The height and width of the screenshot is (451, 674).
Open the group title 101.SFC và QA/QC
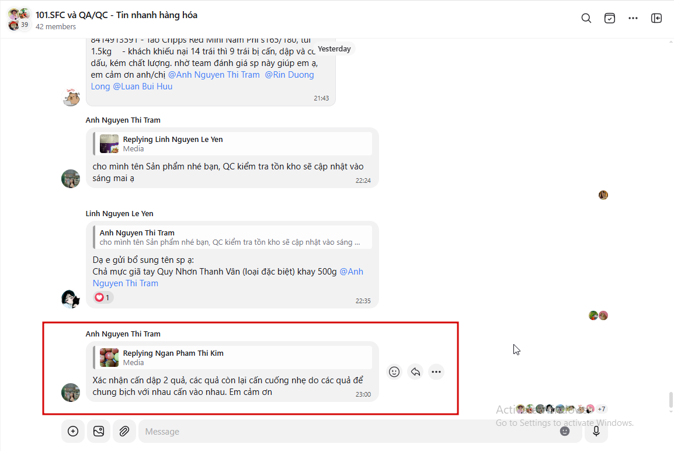116,15
